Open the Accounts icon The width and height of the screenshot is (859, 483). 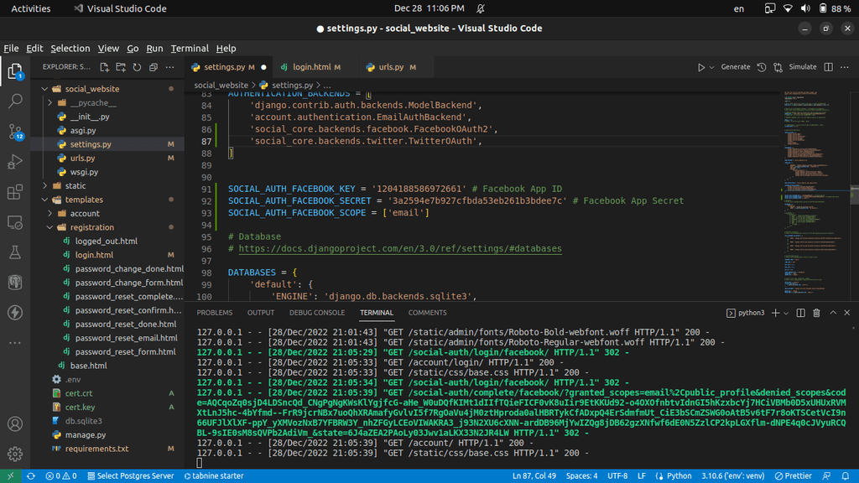coord(15,423)
